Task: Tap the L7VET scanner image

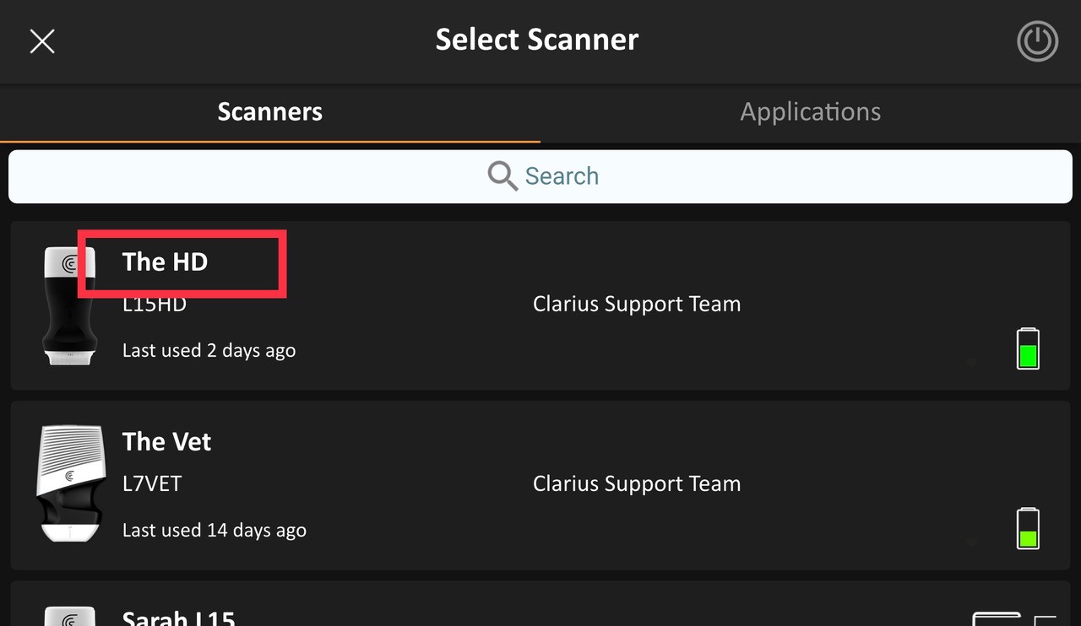Action: pos(71,484)
